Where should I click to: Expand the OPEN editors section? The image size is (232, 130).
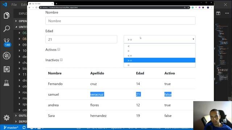[21, 21]
